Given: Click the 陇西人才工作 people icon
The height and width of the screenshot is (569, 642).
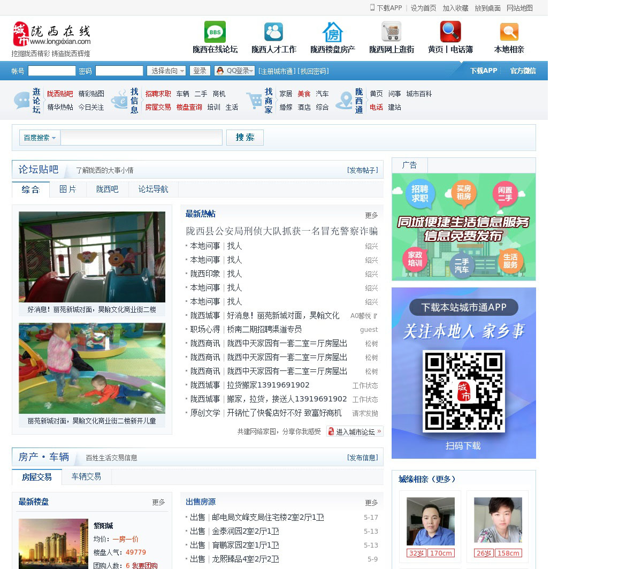Looking at the screenshot, I should 273,32.
